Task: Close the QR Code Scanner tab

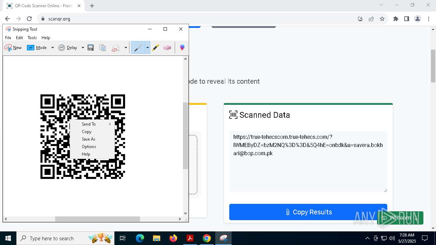Action: [x=79, y=6]
